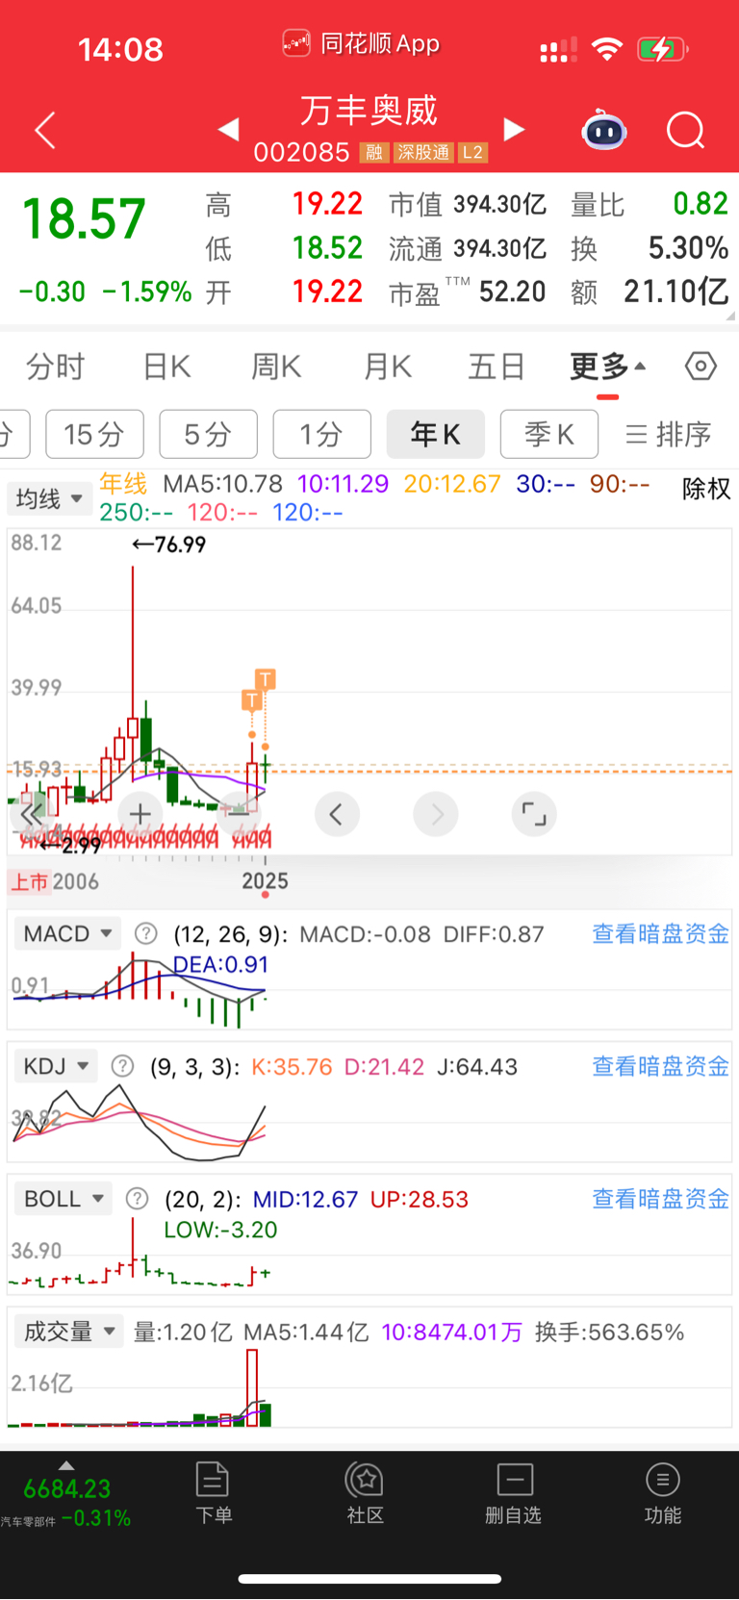739x1600 pixels.
Task: Click the MACD help question mark
Action: 145,933
